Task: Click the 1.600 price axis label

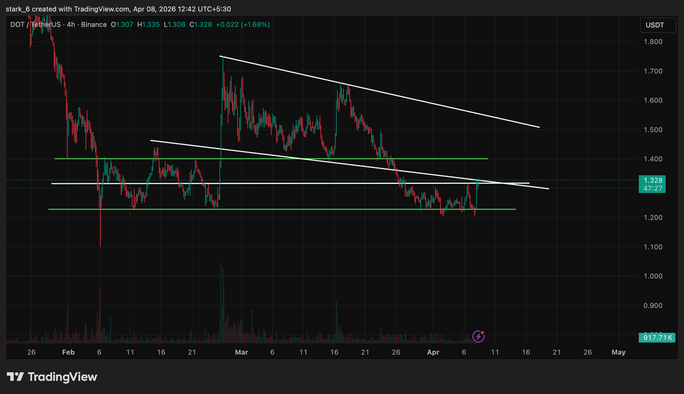Action: pos(653,100)
